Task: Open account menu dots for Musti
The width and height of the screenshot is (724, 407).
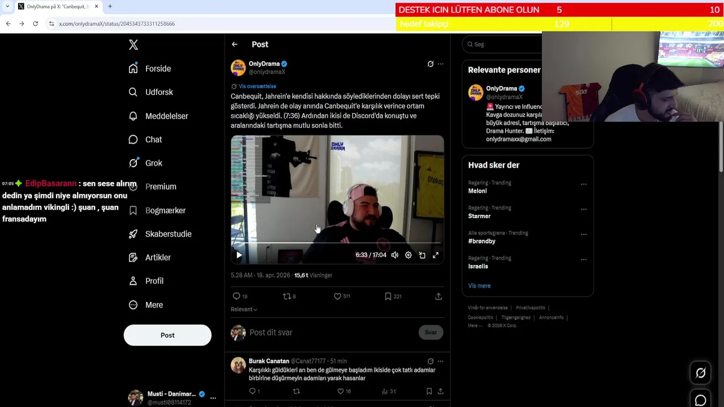Action: tap(213, 398)
